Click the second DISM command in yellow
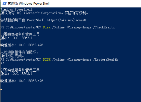Screen dimensions: 141x102 [47, 59]
